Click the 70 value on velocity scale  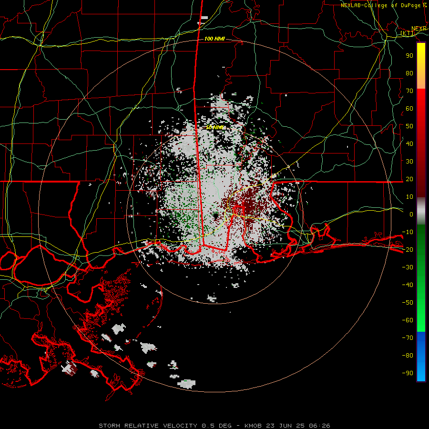pos(409,91)
